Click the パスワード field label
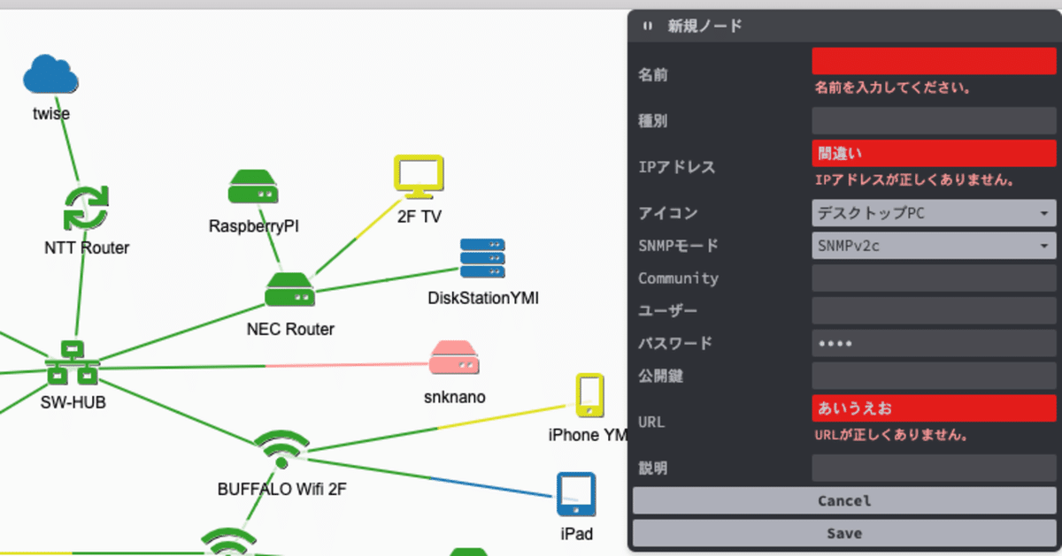This screenshot has height=556, width=1062. (676, 343)
